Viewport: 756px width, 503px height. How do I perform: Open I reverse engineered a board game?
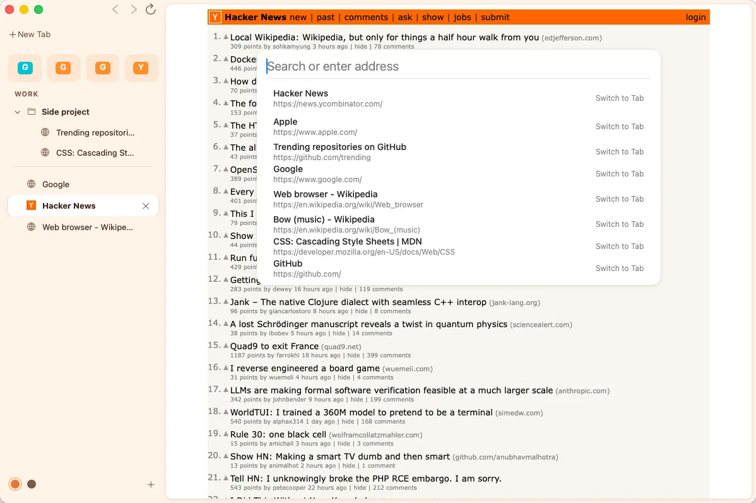[305, 369]
